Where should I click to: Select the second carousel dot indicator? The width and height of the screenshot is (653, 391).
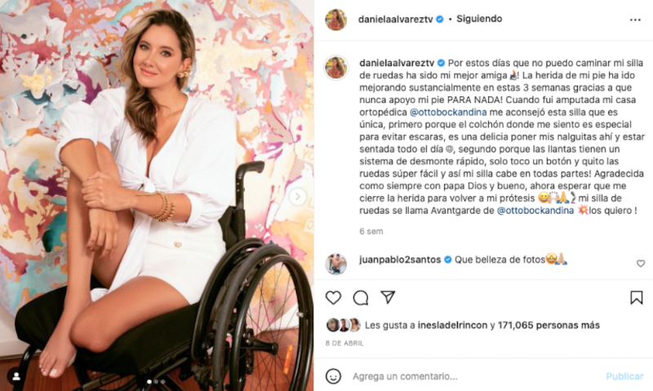coord(156,381)
